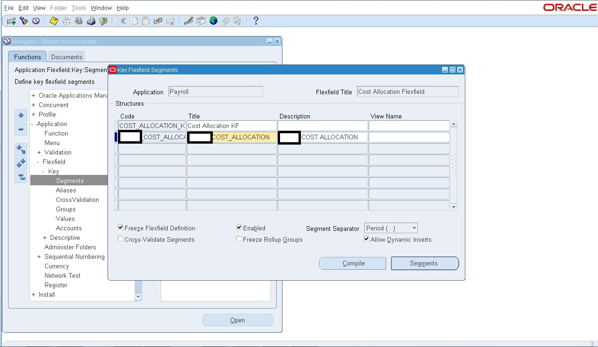Uncheck Freeze Flexfield Definition

(x=120, y=228)
